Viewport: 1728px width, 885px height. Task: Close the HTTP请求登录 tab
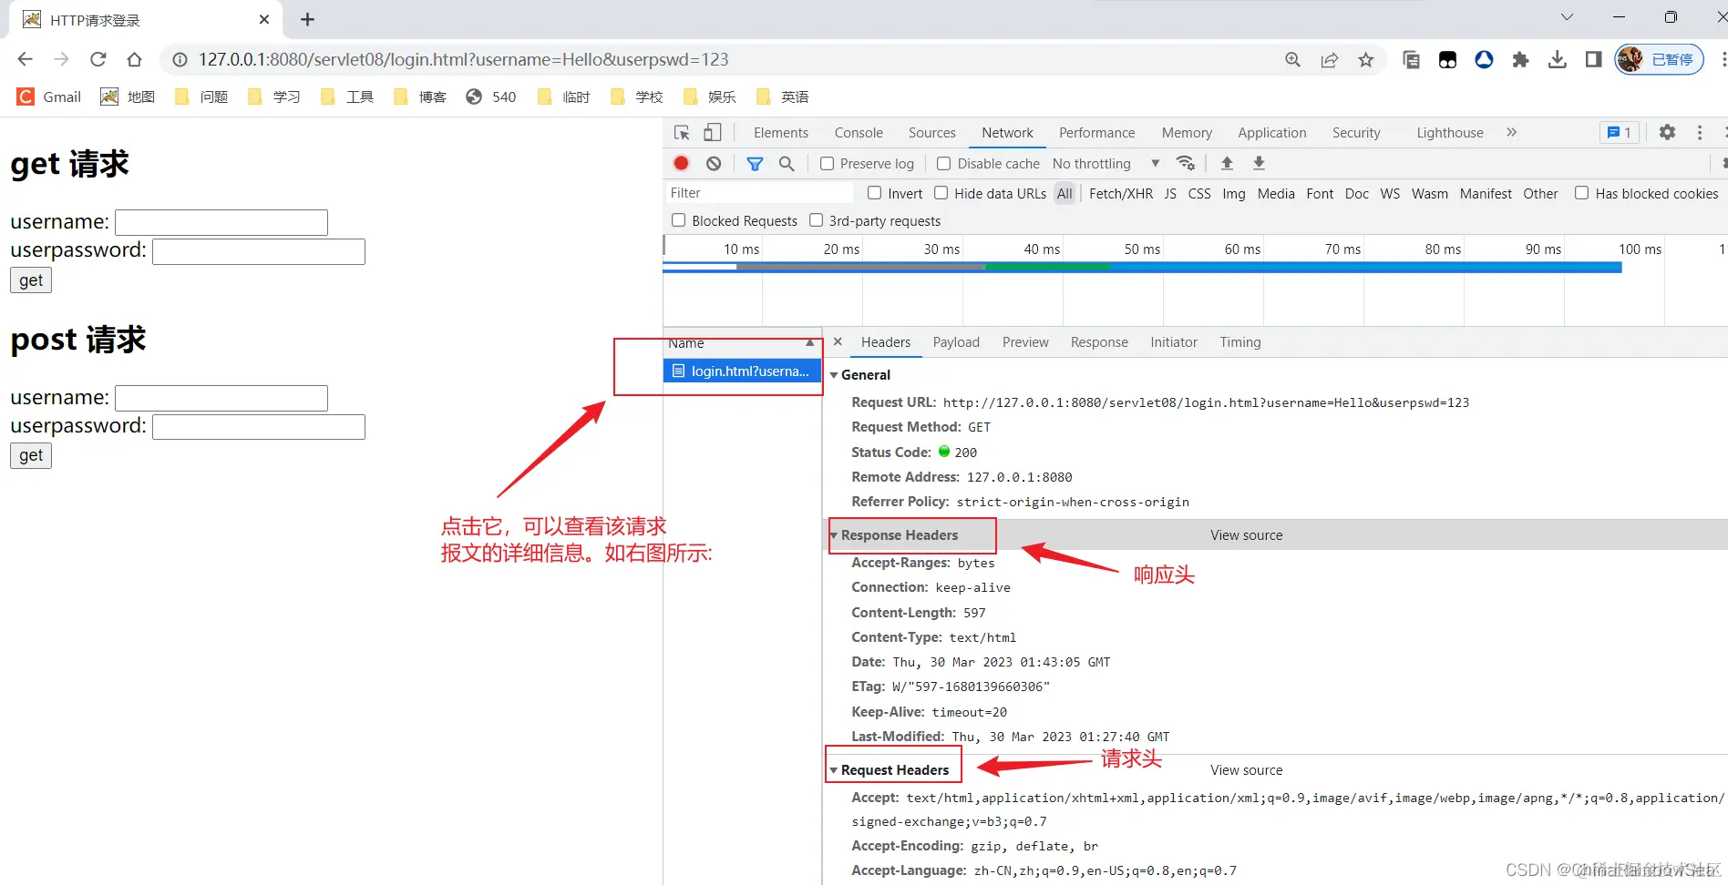click(264, 19)
